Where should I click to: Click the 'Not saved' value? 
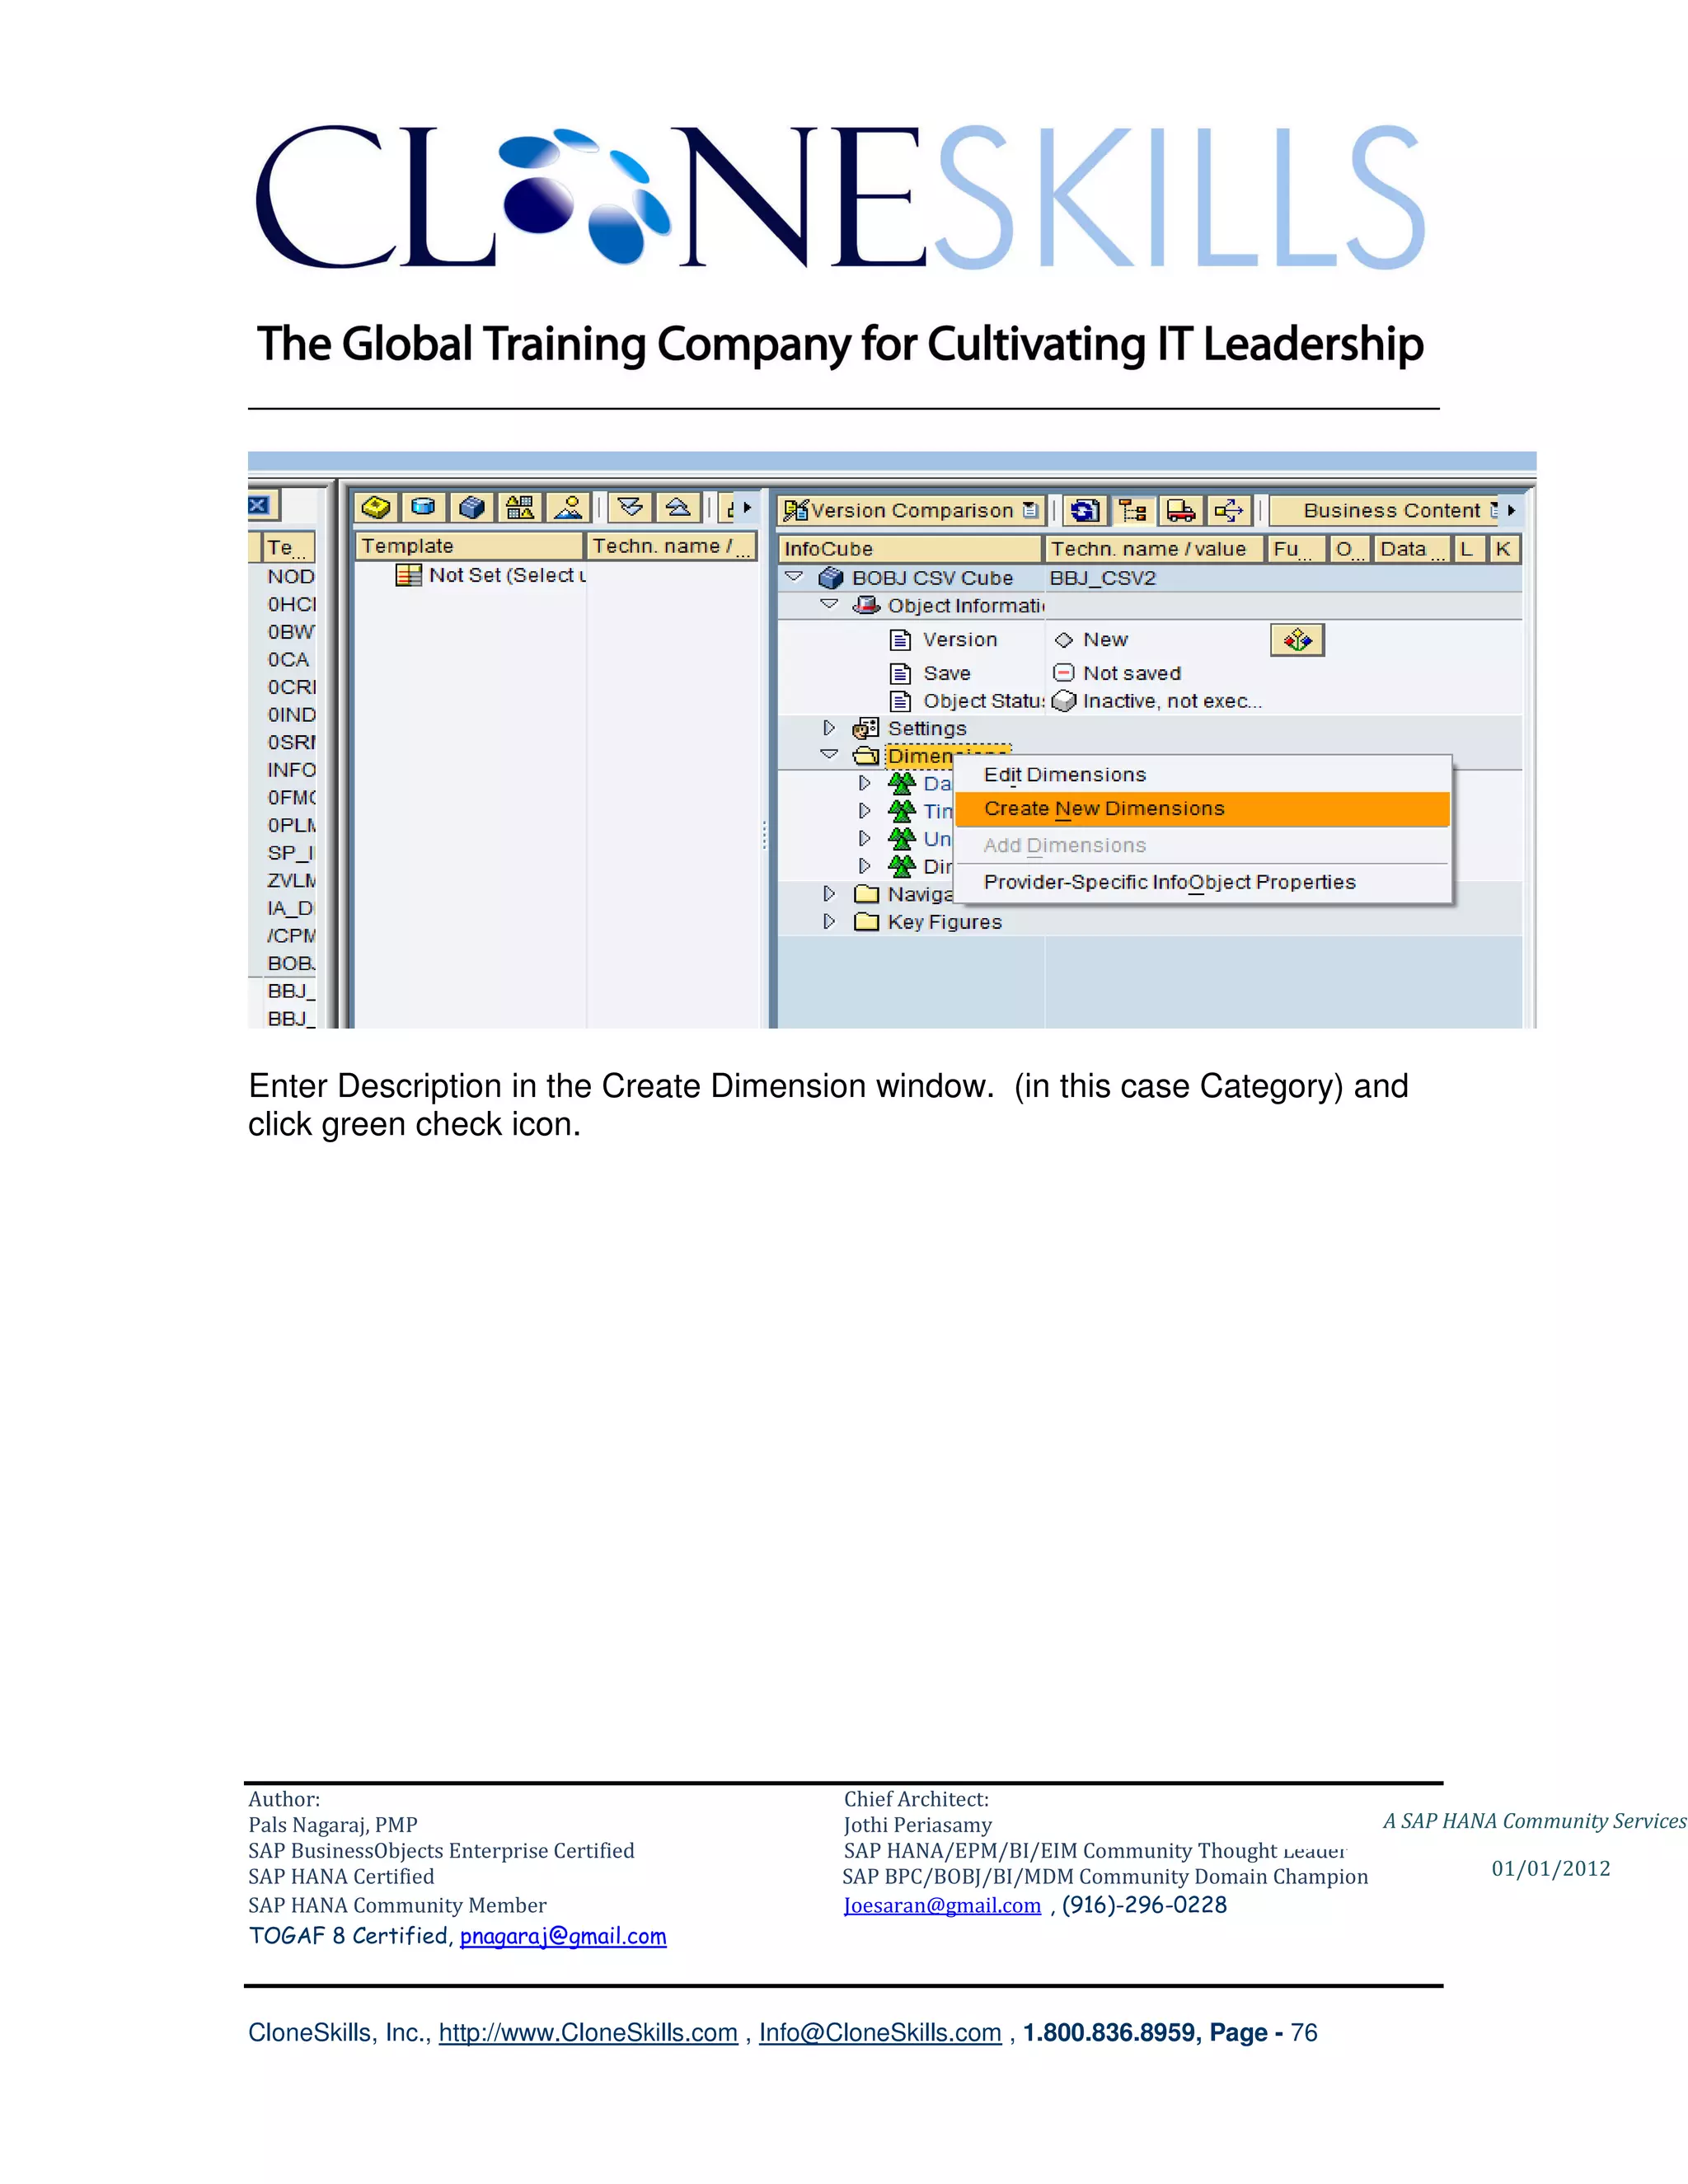[1132, 673]
